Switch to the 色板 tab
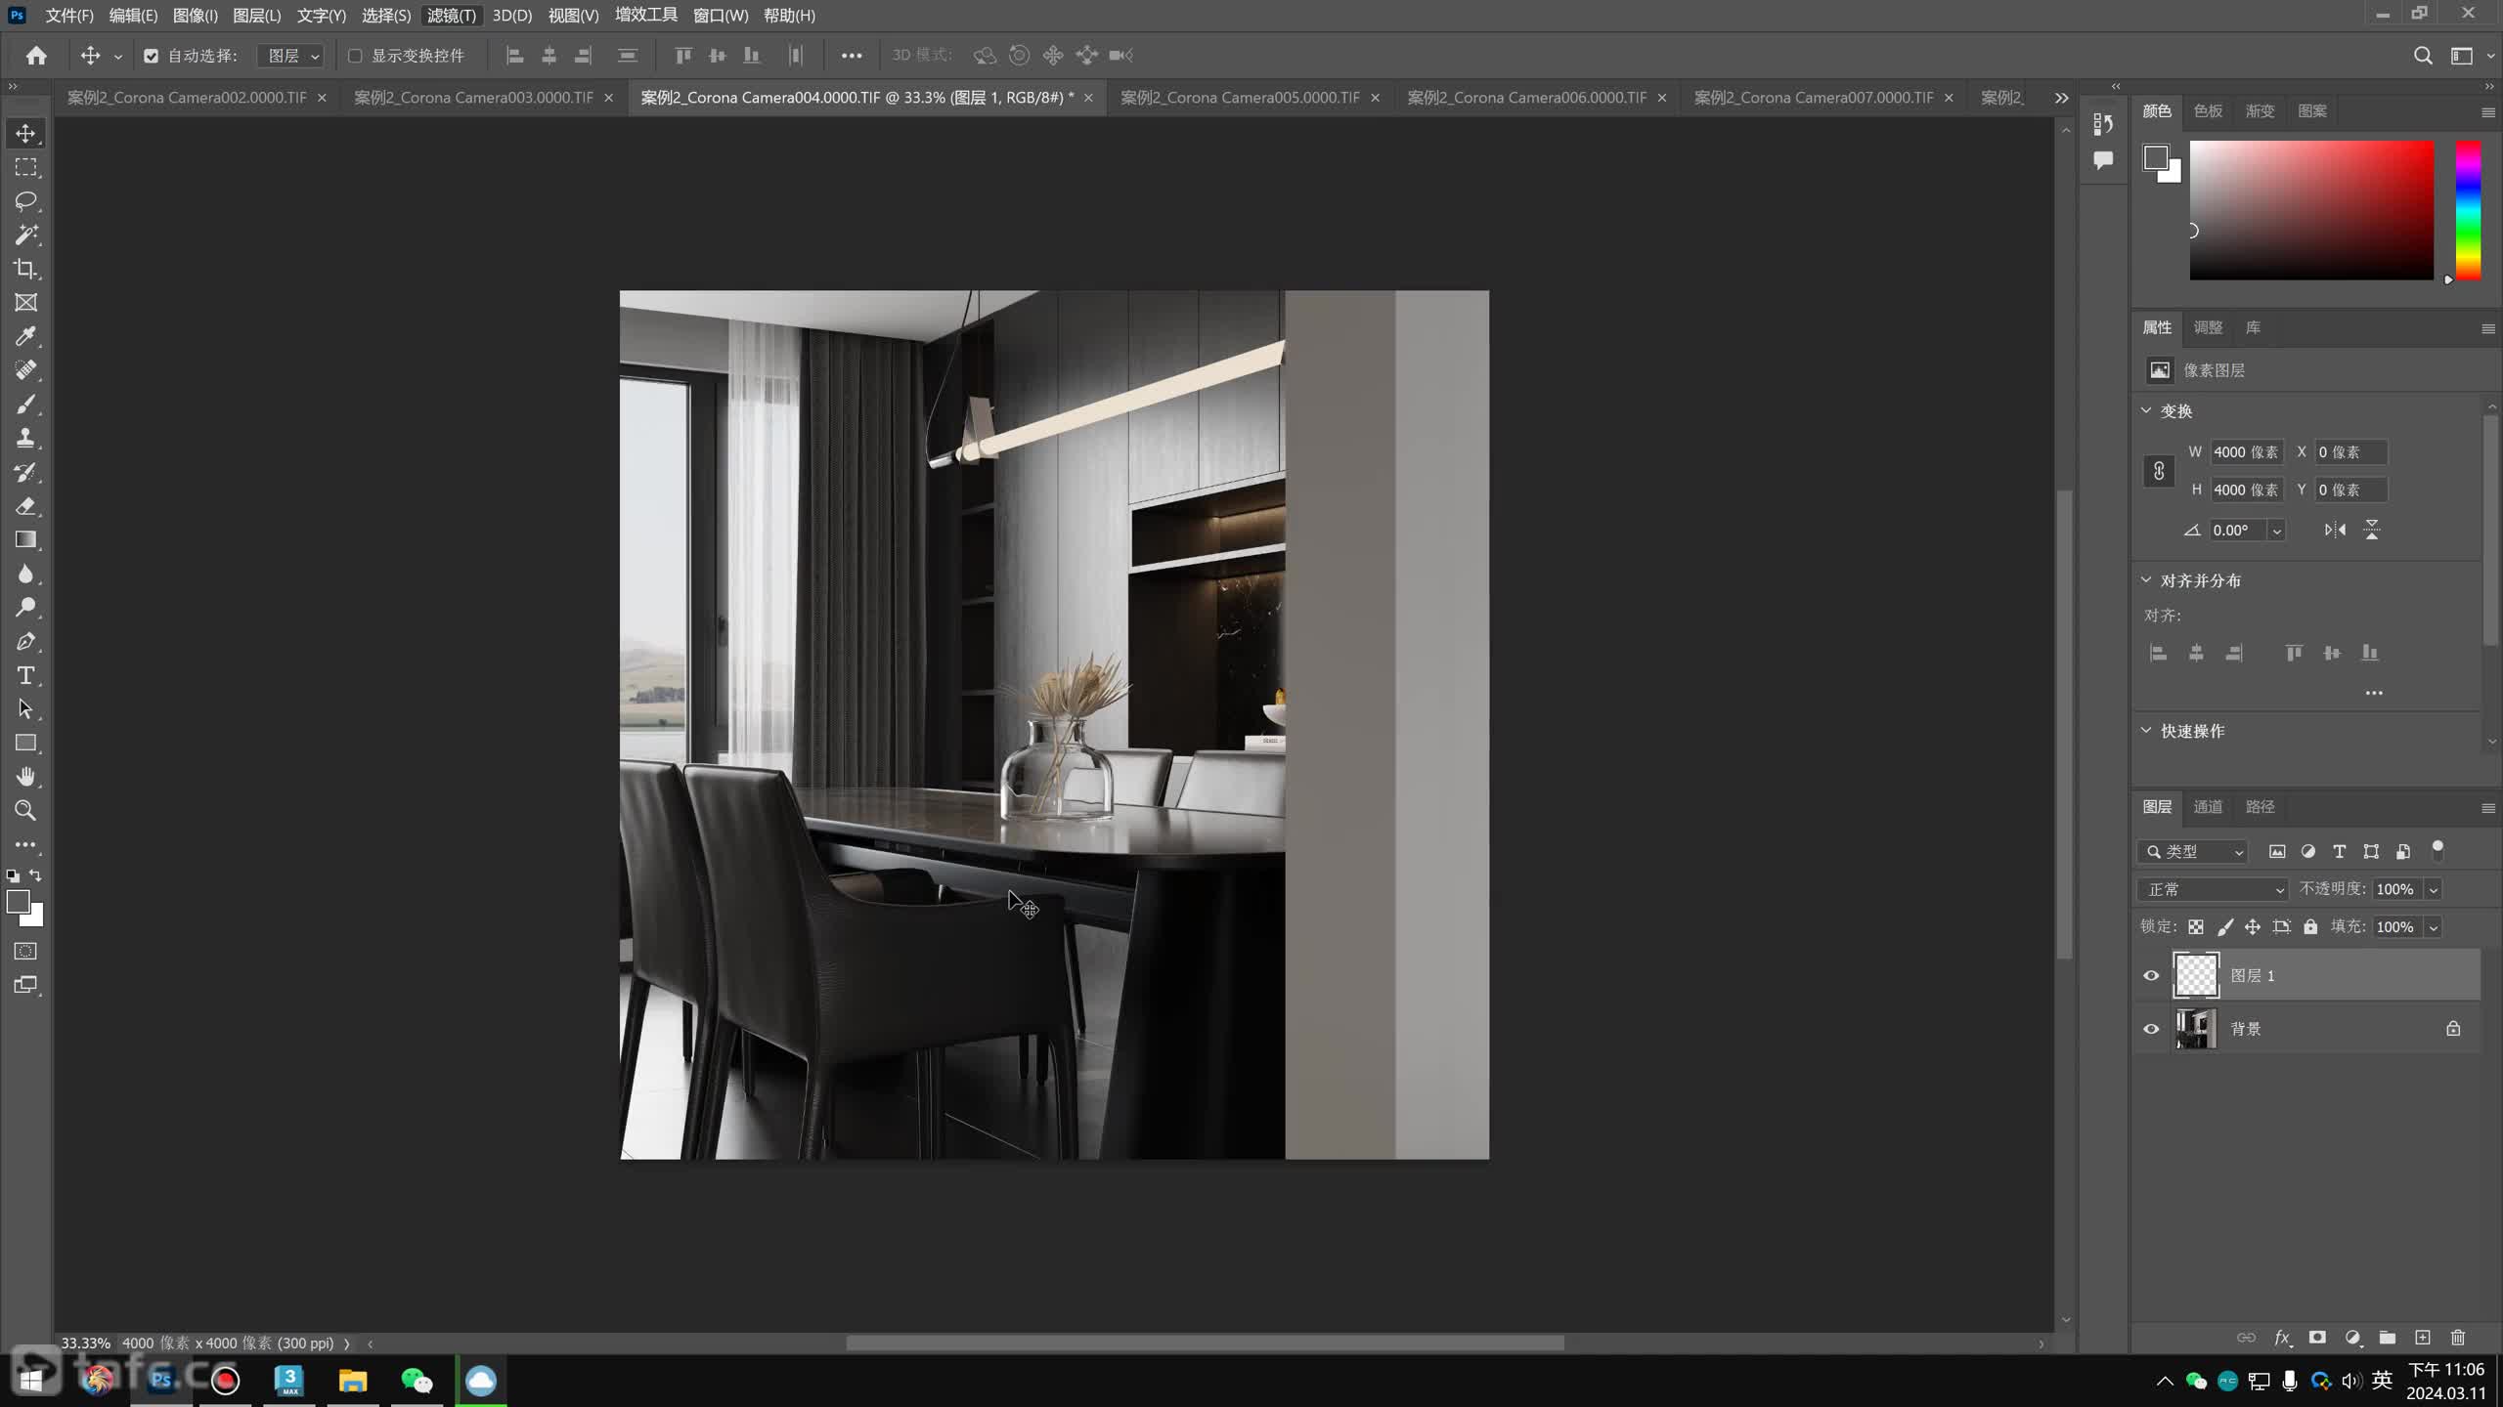The height and width of the screenshot is (1407, 2503). (x=2208, y=110)
